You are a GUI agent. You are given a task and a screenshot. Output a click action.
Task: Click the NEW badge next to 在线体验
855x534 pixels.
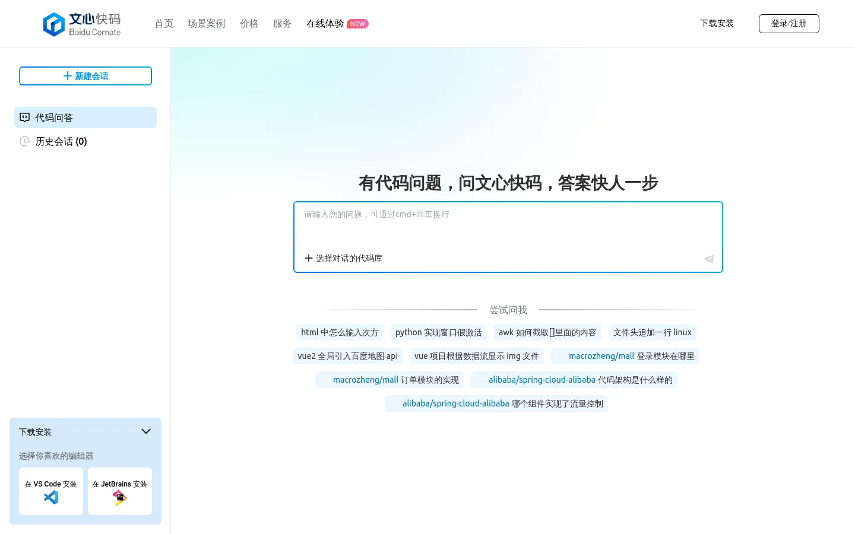(x=357, y=24)
